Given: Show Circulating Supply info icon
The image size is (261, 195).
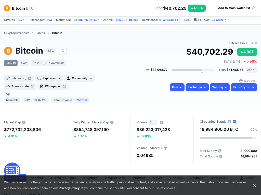Looking at the screenshot, I should tap(229, 122).
